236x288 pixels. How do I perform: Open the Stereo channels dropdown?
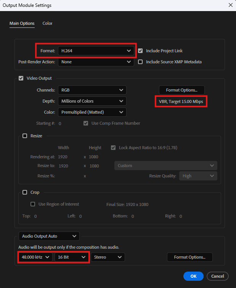coord(108,257)
